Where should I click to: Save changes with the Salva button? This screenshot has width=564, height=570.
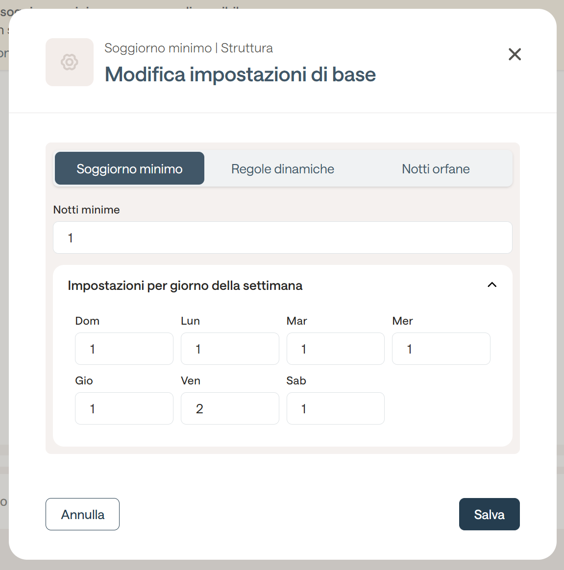pyautogui.click(x=489, y=514)
